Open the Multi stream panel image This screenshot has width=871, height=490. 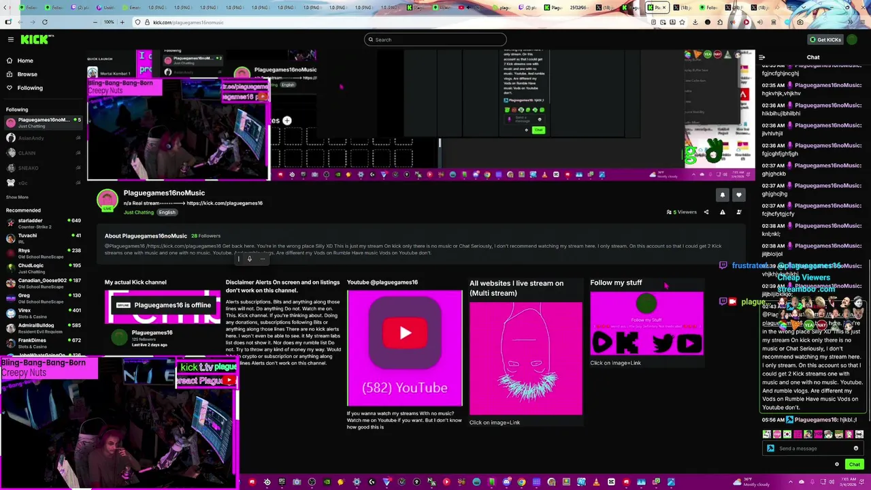click(526, 359)
